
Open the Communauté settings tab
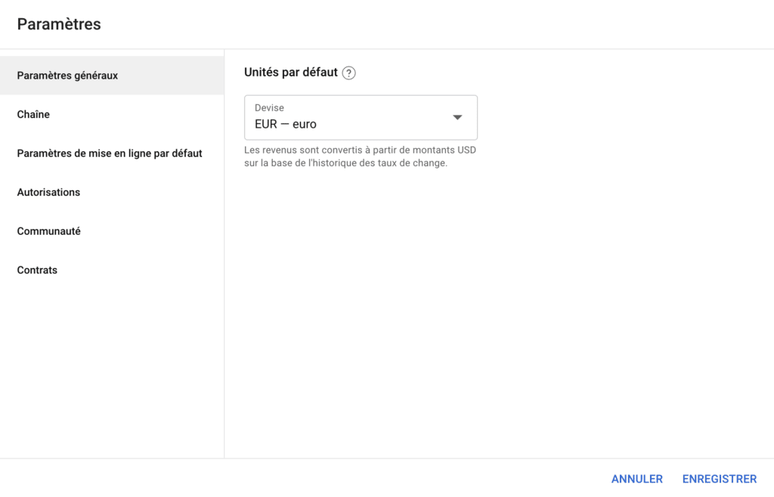click(48, 231)
